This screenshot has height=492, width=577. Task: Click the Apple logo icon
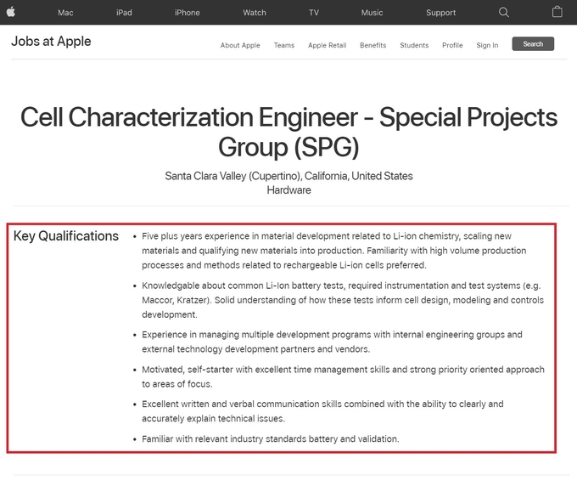click(11, 12)
